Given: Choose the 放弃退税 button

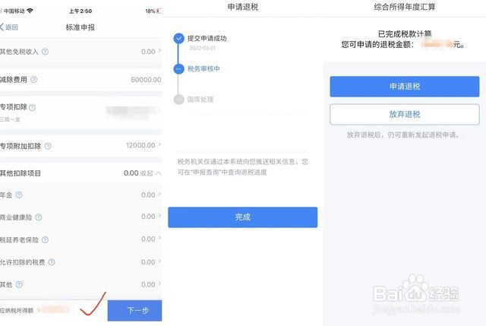Looking at the screenshot, I should pos(405,115).
